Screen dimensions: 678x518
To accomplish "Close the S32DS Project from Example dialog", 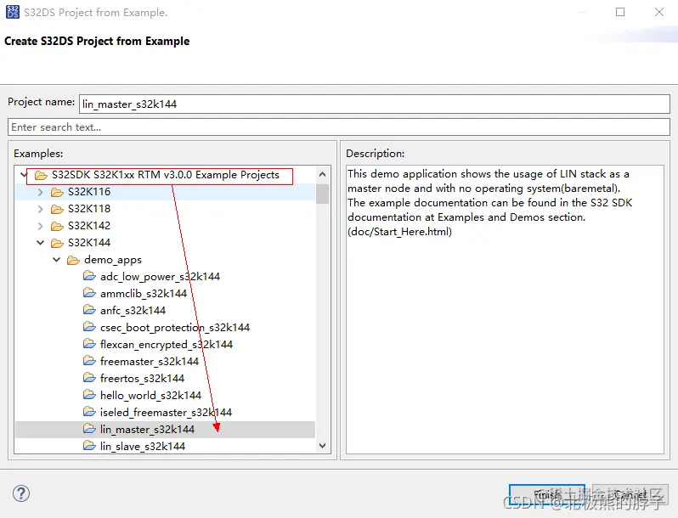I will [659, 12].
